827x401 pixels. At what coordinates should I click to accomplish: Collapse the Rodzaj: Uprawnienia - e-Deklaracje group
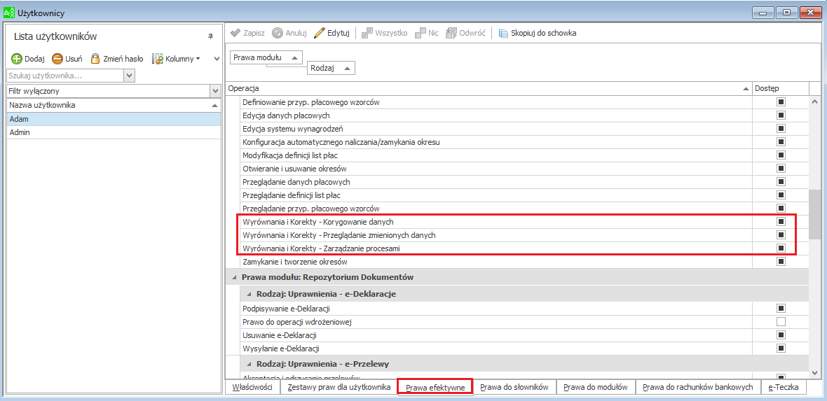click(249, 294)
